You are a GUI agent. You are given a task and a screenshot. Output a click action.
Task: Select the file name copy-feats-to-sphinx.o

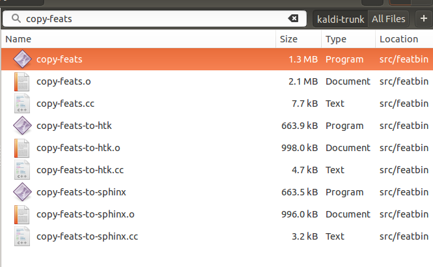(85, 214)
